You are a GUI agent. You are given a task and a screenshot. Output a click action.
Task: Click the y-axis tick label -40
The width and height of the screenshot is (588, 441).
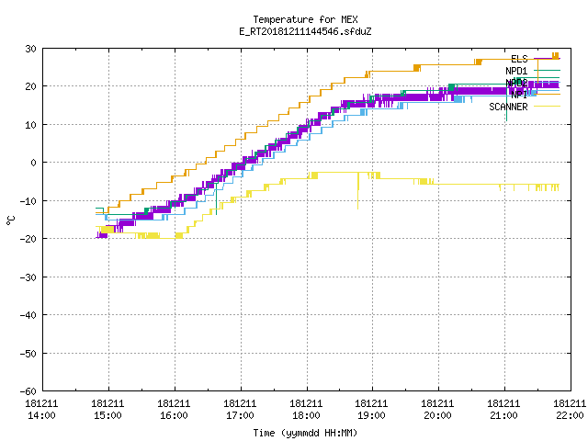coord(28,315)
